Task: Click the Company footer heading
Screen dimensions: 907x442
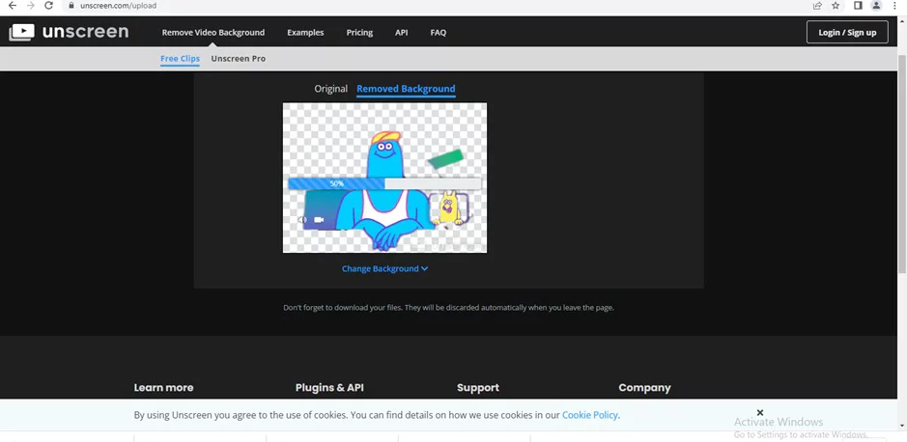Action: click(x=644, y=388)
